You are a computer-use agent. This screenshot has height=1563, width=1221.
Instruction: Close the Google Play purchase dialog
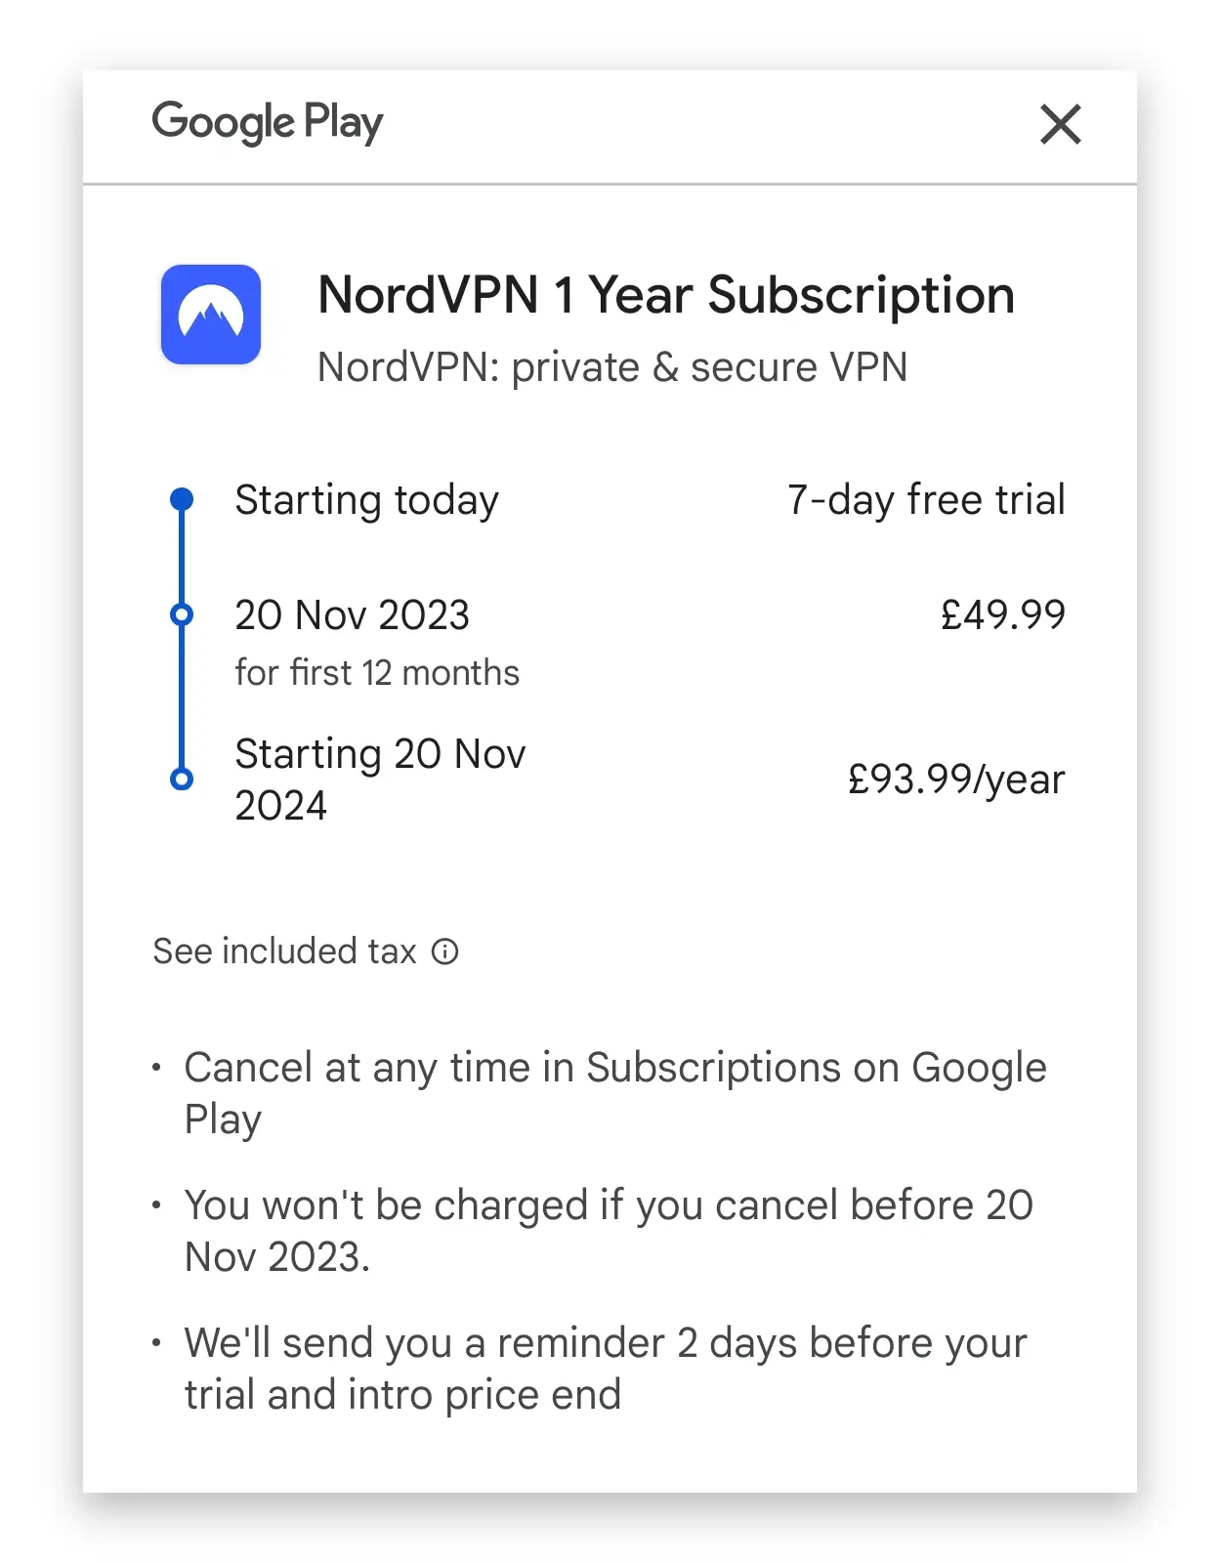coord(1060,124)
